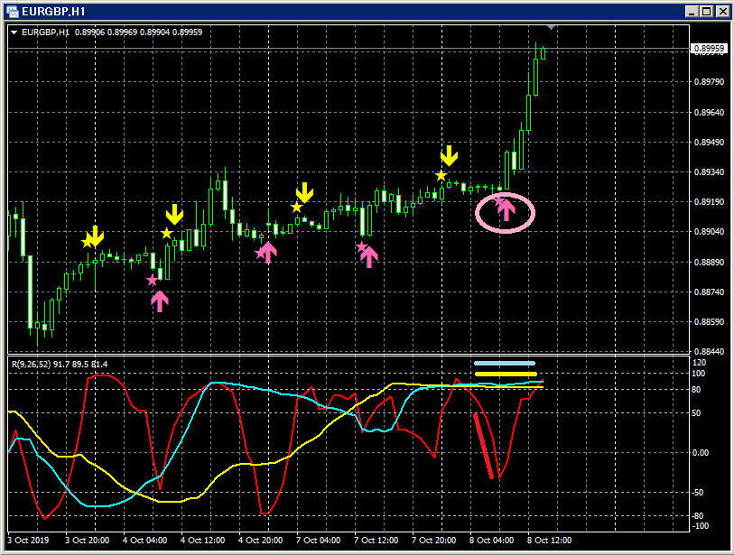The image size is (734, 555).
Task: Click the 7 Oct 20:00 time label
Action: [433, 540]
